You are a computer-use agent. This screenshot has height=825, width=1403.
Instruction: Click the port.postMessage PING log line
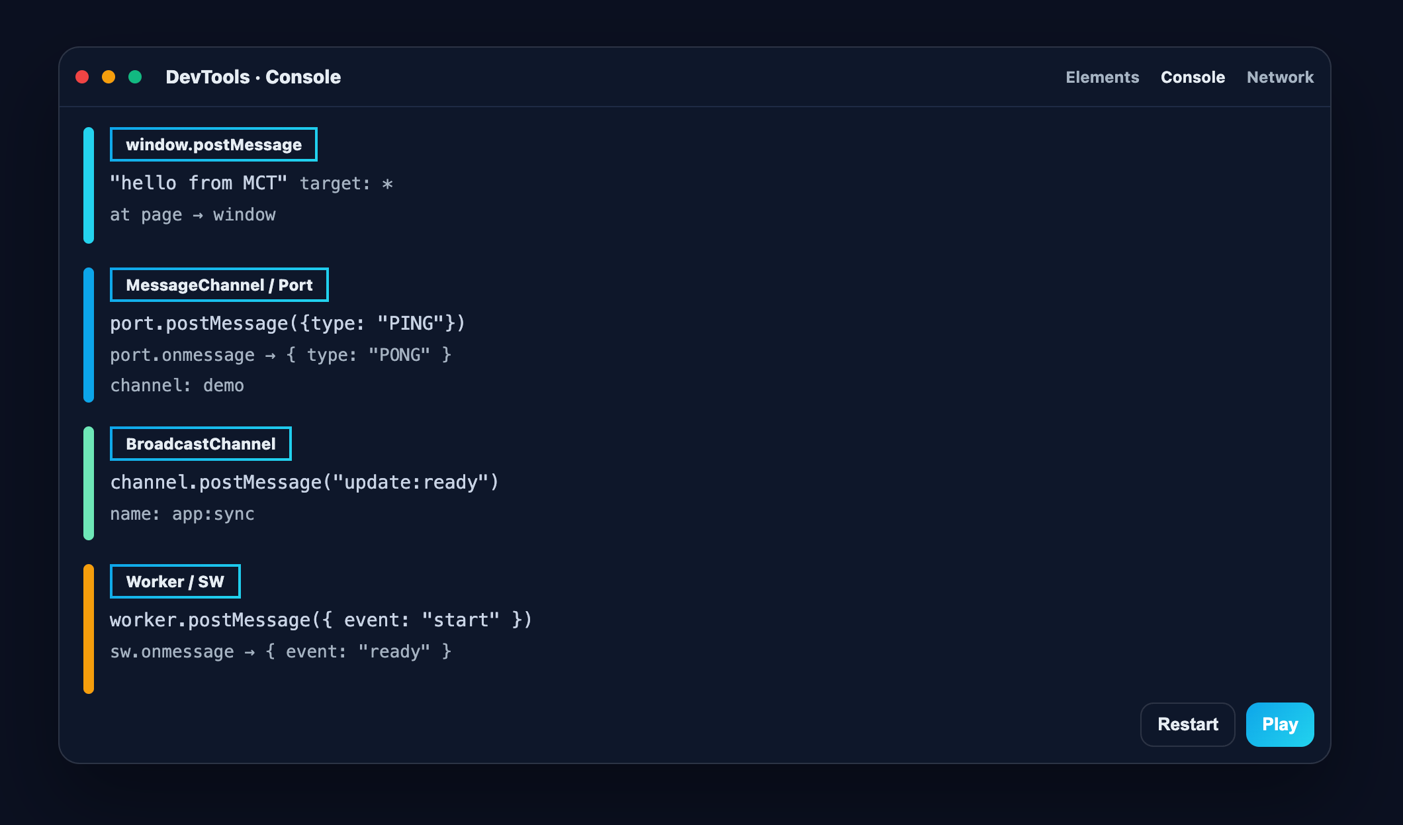pos(288,323)
